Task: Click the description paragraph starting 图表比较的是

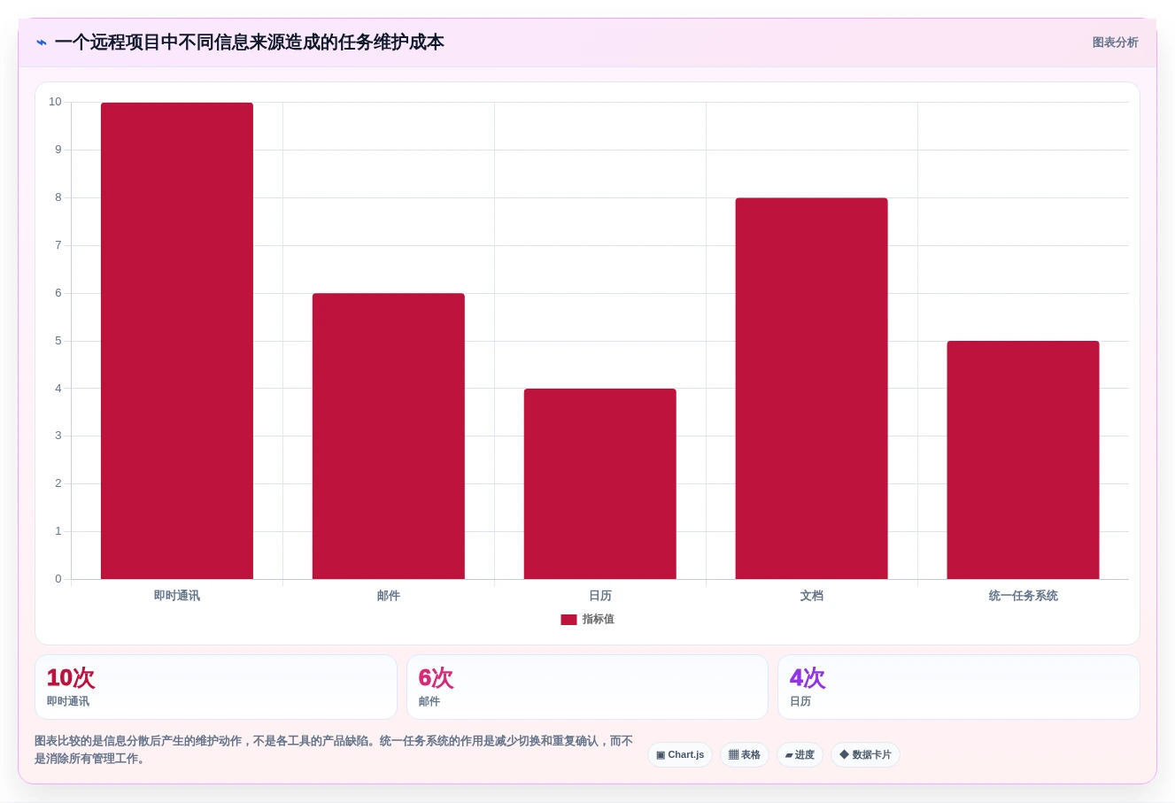Action: 334,750
